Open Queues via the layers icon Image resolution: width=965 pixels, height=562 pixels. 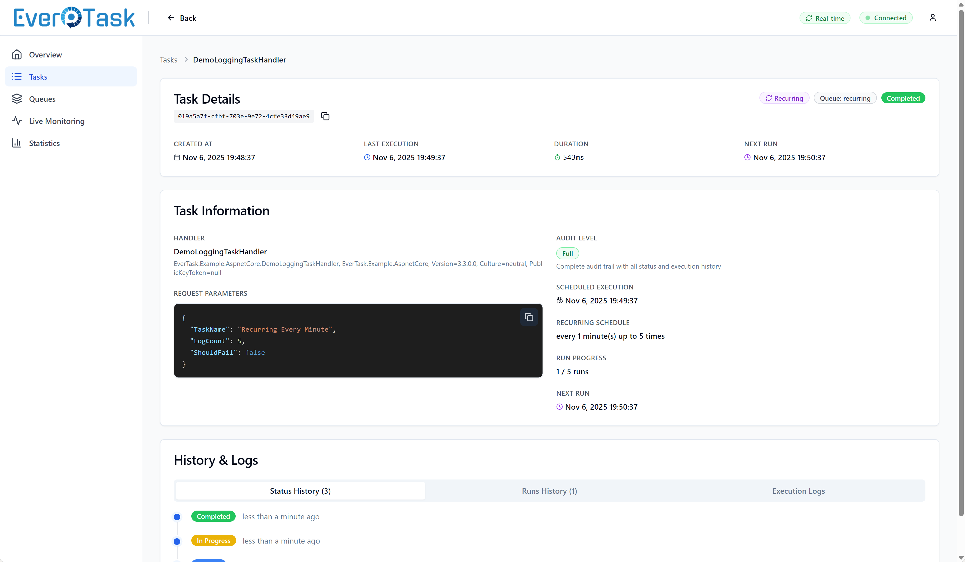[17, 99]
